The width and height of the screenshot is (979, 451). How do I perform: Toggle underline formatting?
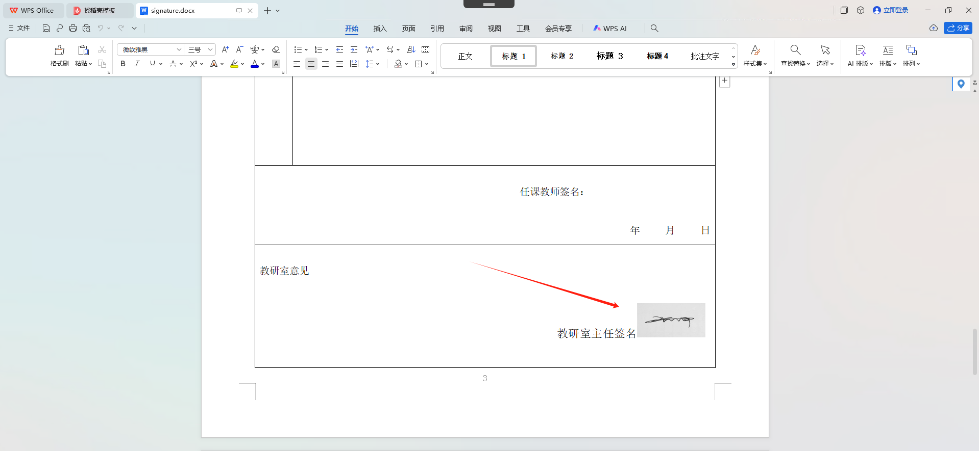click(x=152, y=64)
